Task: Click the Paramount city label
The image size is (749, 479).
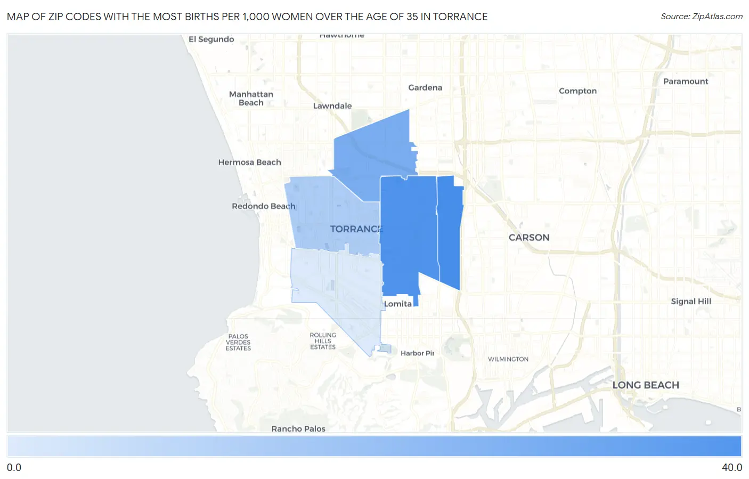Action: point(686,81)
